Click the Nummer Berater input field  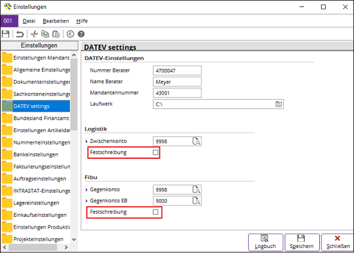pos(177,71)
